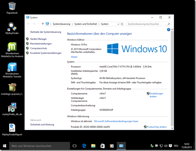Click Product Key ändern
Viewport: 196px width, 151px height.
pos(157,127)
